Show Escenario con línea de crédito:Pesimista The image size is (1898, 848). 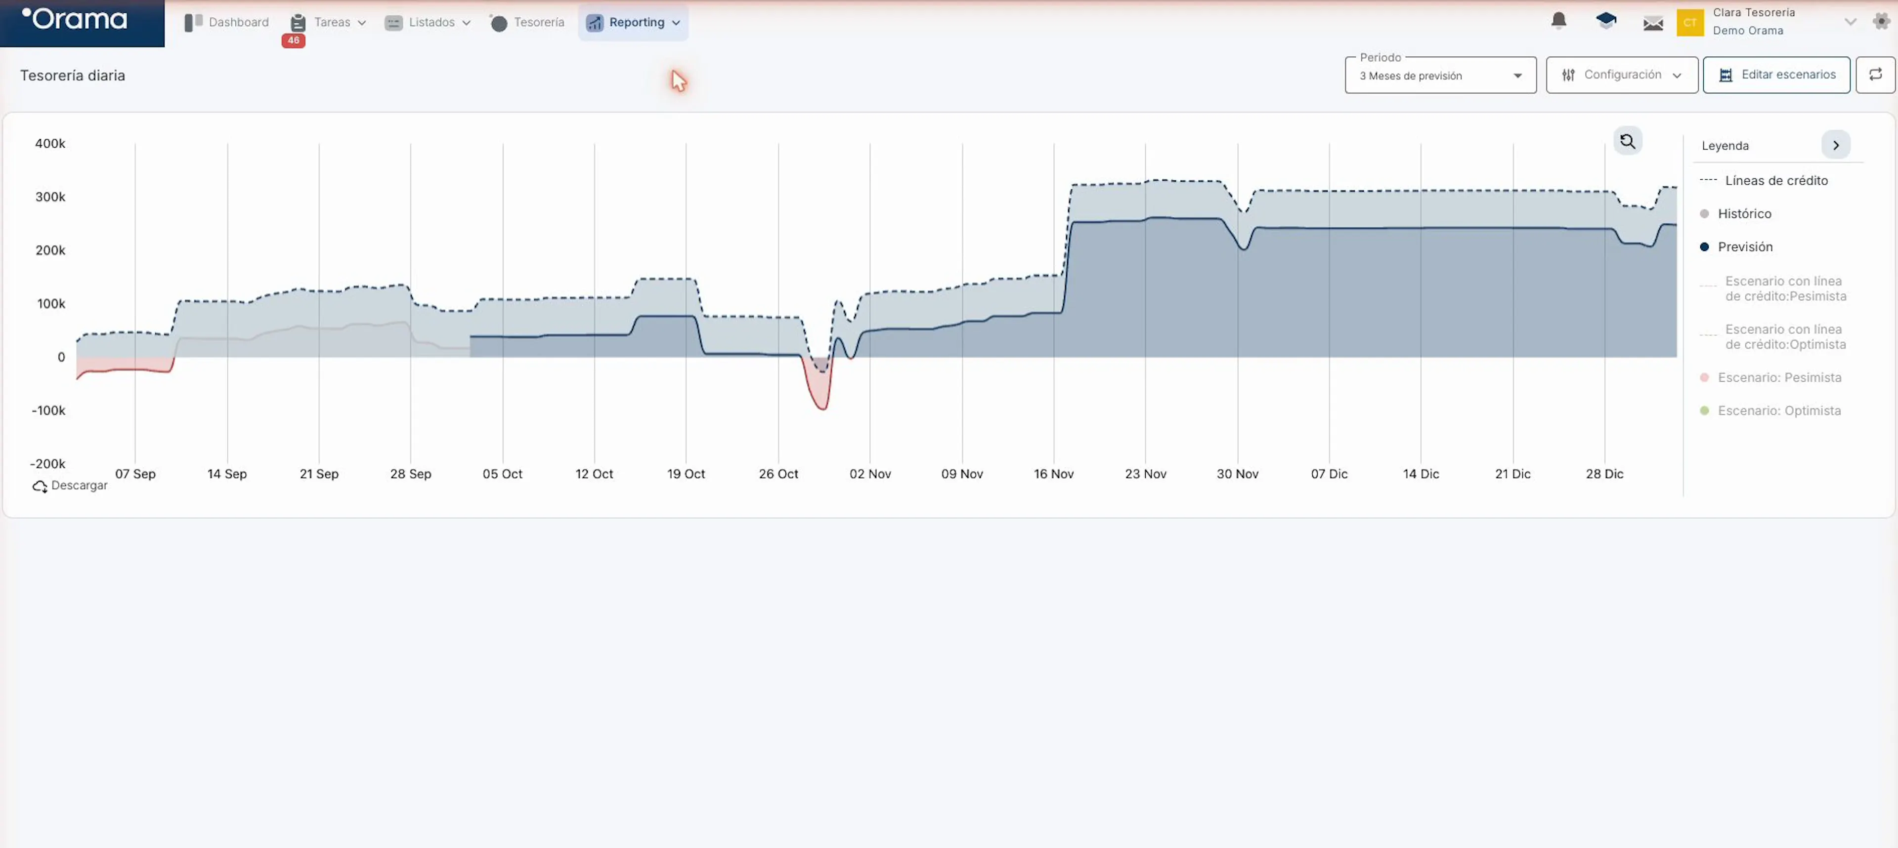point(1773,288)
